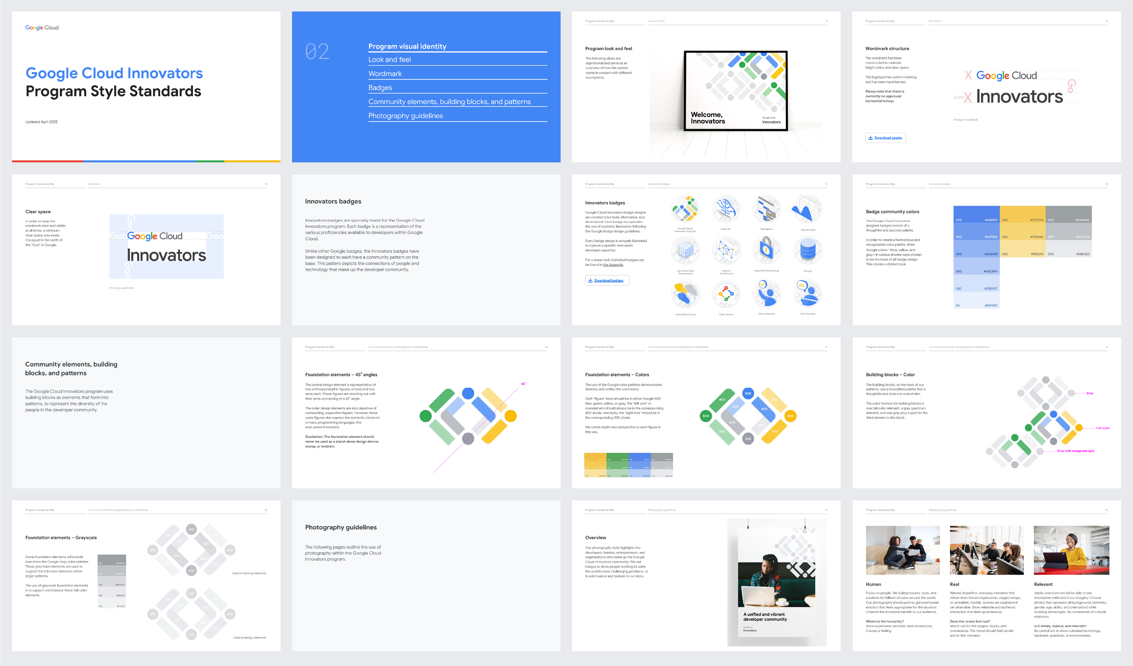Pick the gray 200 #E8EAED swatch
This screenshot has height=666, width=1133.
point(1069,249)
